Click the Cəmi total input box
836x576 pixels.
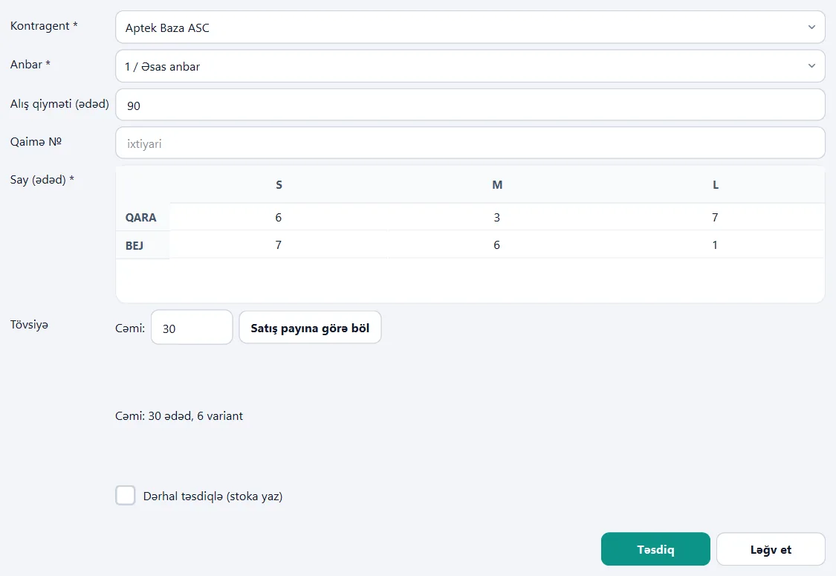[x=192, y=328]
